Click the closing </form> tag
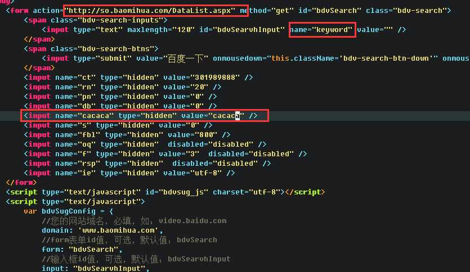Screen dimensions: 470x272 [x=21, y=183]
